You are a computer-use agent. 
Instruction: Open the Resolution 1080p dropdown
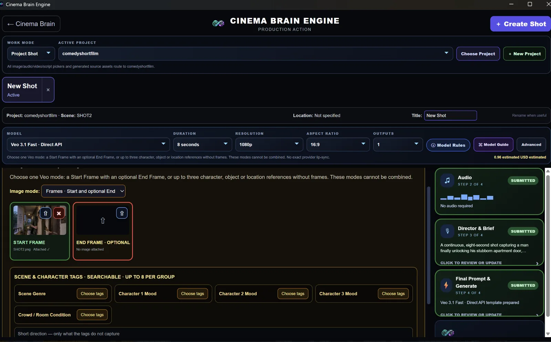269,145
